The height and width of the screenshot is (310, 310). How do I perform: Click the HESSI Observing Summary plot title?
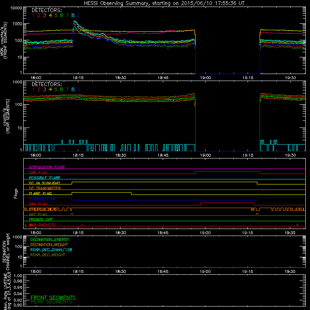click(x=164, y=3)
